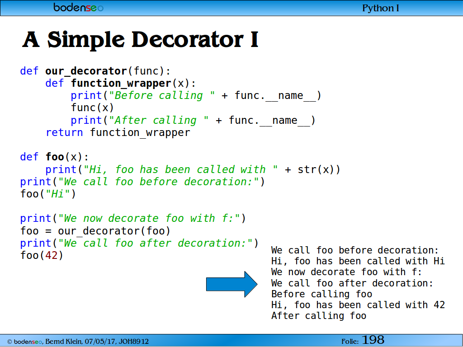Click the 'After calling' print statement line
463x347 pixels.
coord(193,121)
